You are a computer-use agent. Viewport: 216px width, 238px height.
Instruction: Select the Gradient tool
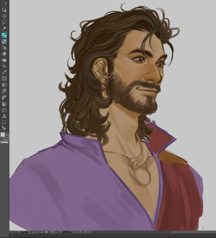tap(4, 104)
